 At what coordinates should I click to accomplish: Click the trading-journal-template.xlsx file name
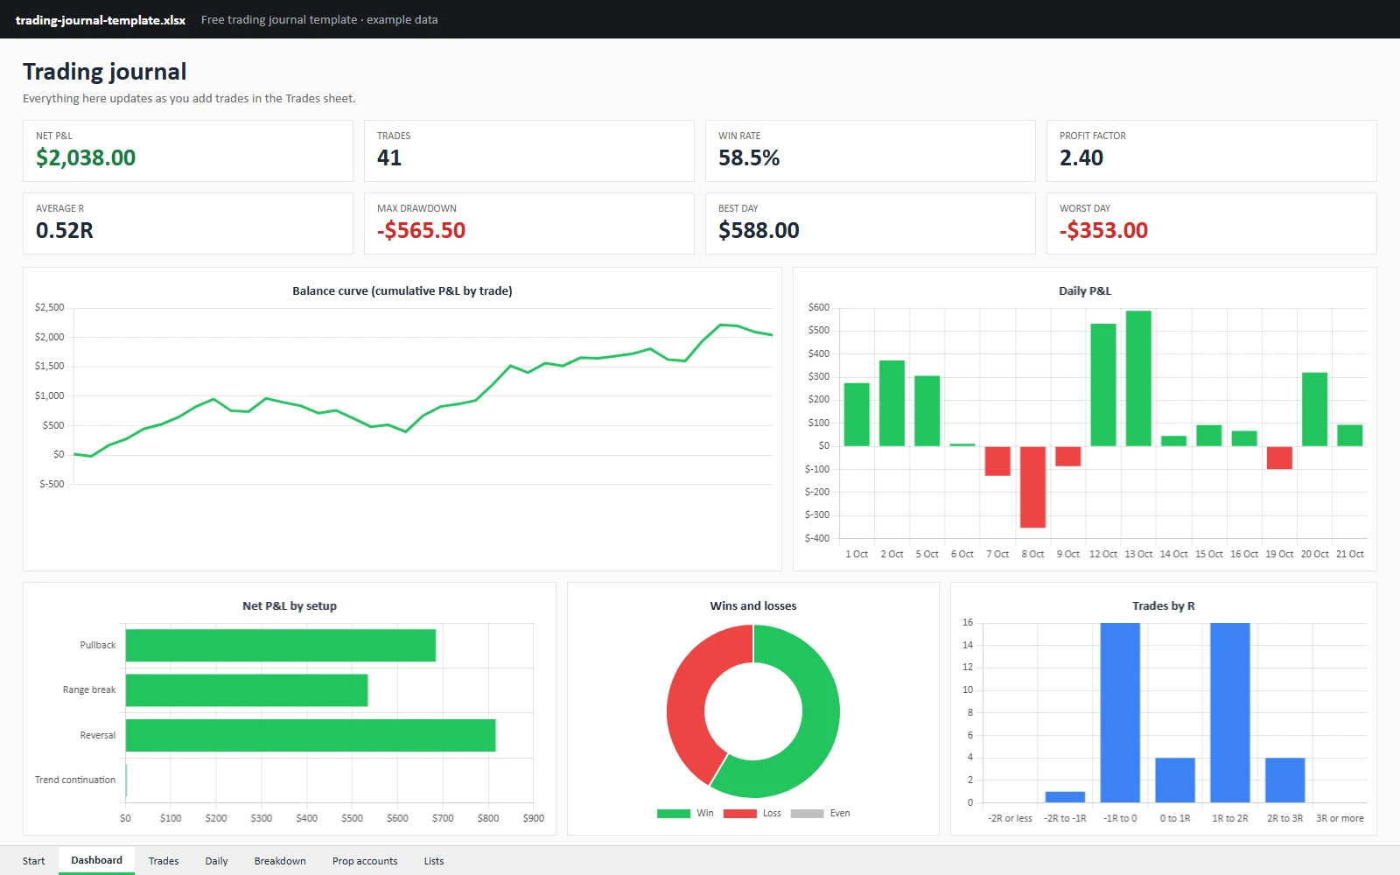coord(101,19)
